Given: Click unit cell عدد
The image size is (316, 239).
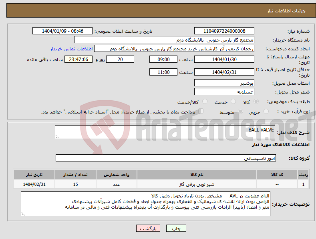Looking at the screenshot, I should click(x=117, y=184).
